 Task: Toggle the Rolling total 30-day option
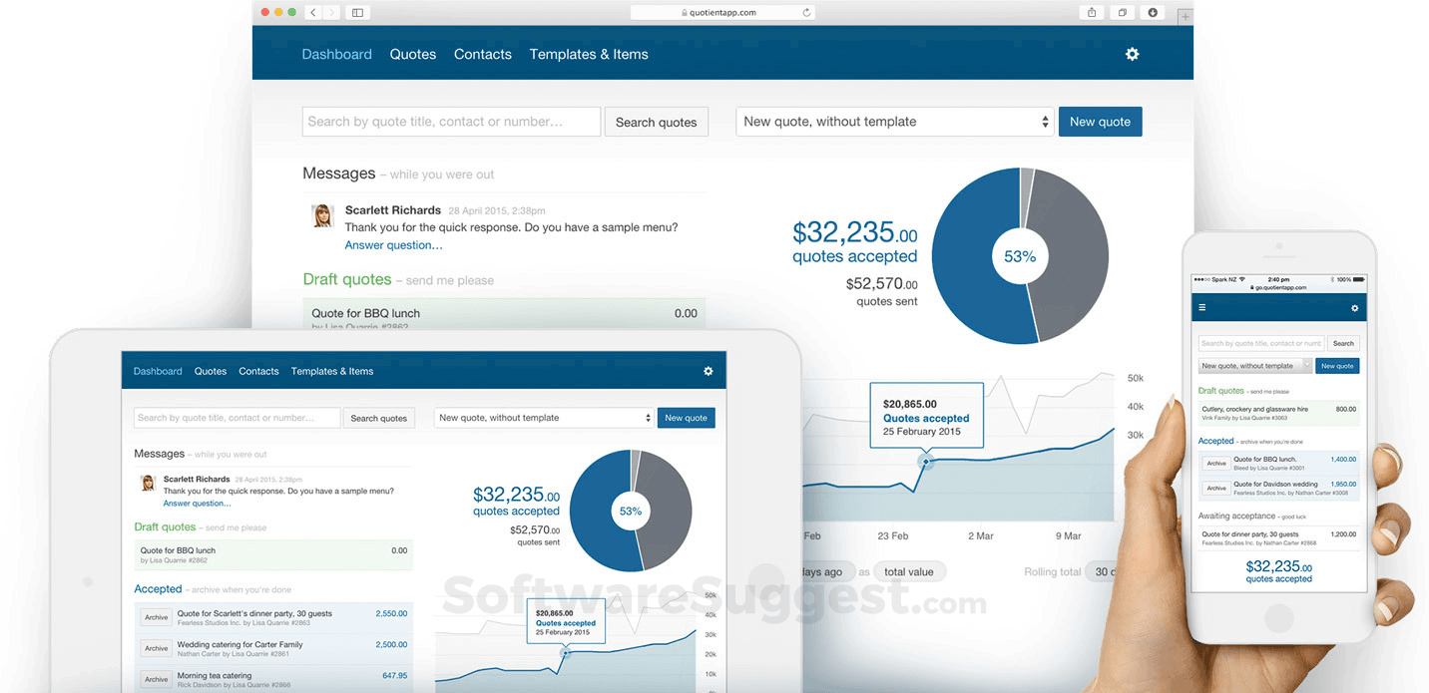1103,571
